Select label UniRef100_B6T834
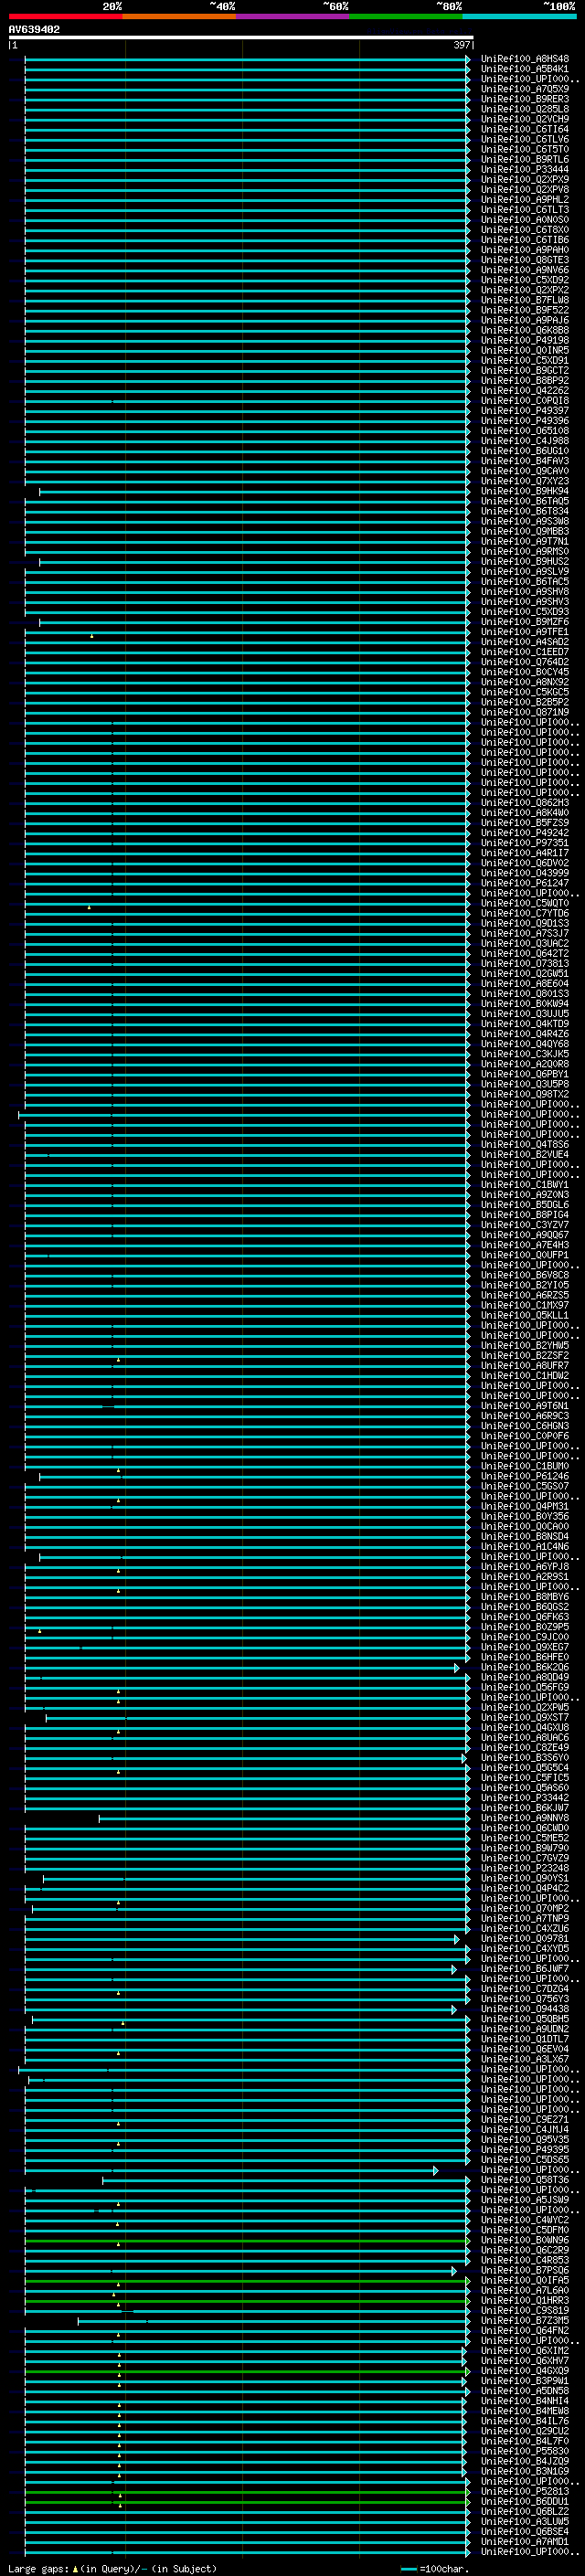 525,511
